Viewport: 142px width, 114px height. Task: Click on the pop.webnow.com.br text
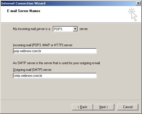click(x=27, y=51)
